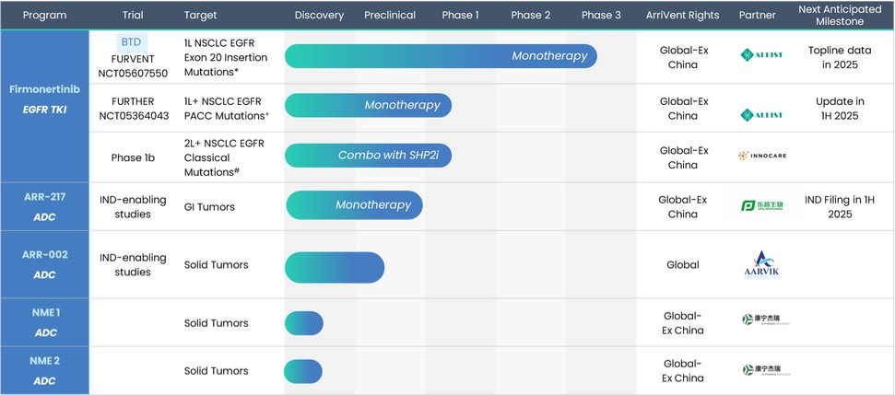Click the partner logo in the NME 2 row

(765, 370)
